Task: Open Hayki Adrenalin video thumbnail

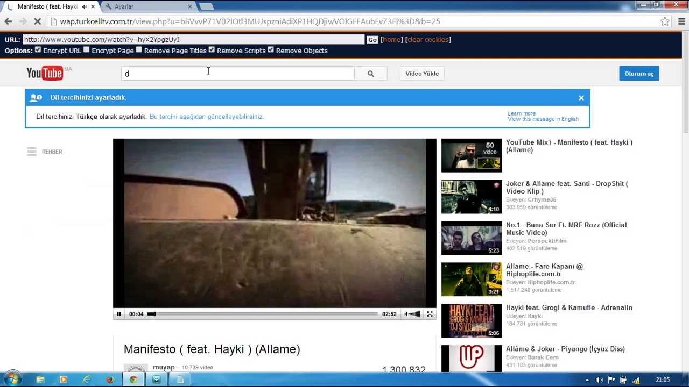Action: tap(472, 321)
